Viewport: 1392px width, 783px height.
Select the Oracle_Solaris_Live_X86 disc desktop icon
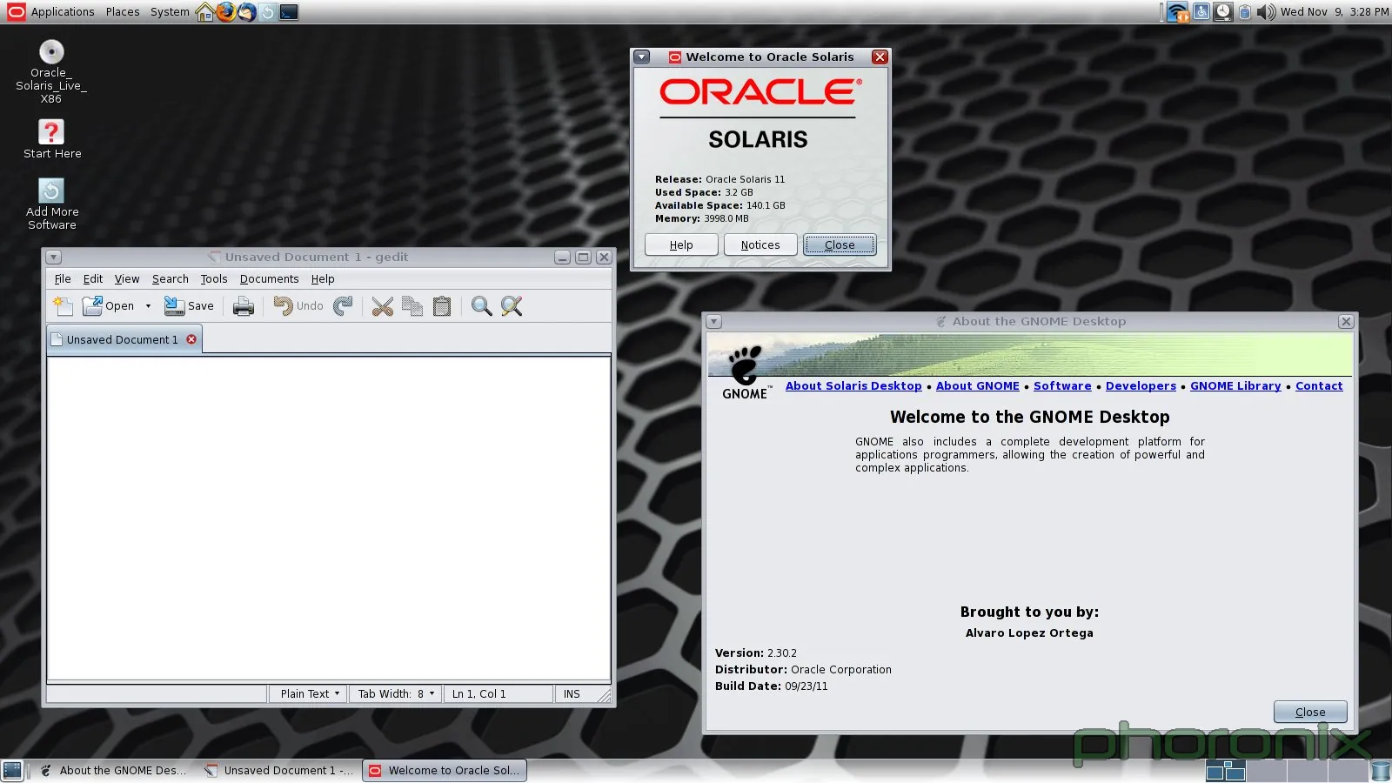pos(51,72)
